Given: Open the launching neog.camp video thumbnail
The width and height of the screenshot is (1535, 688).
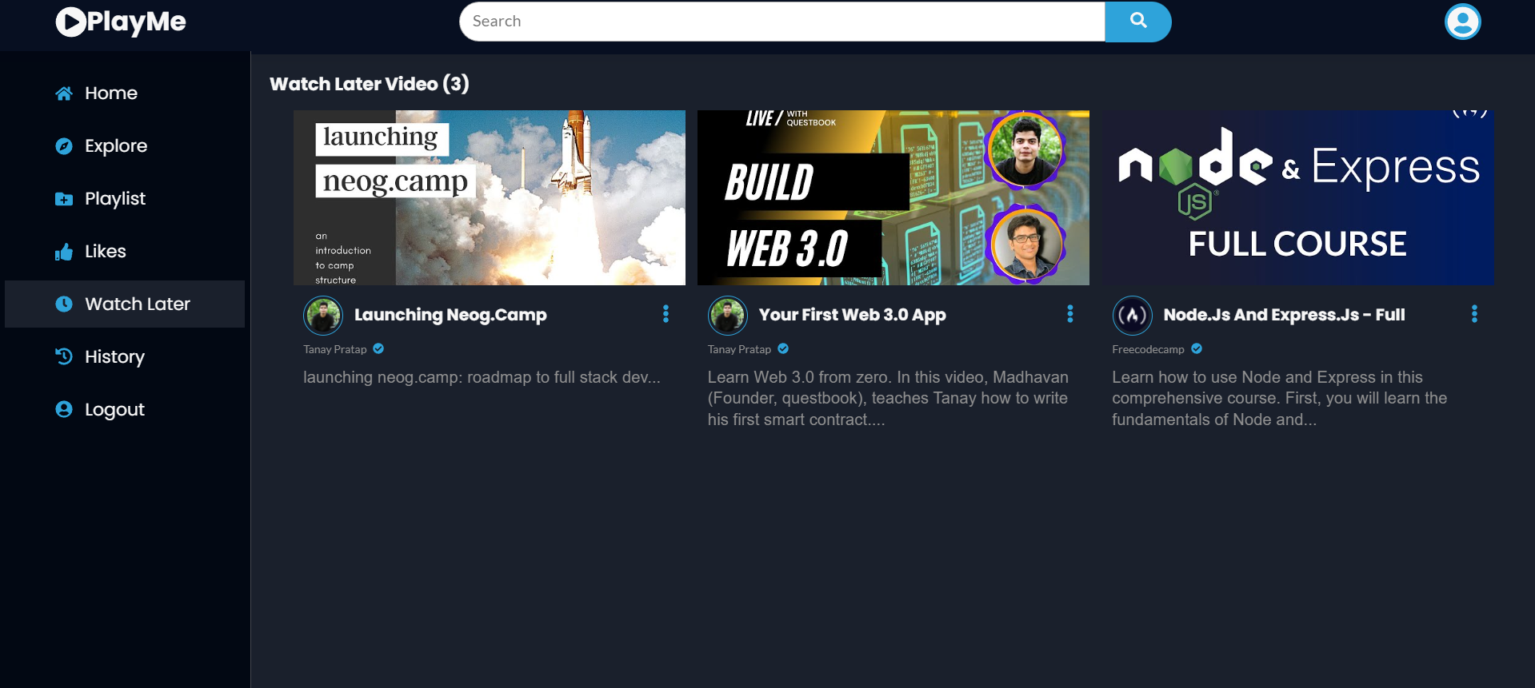Looking at the screenshot, I should click(490, 197).
